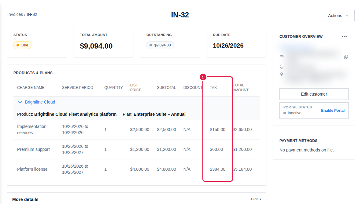Click Edit customer button

tap(314, 94)
